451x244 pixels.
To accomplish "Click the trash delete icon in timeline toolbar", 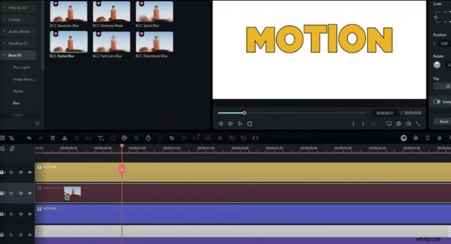I will pos(52,137).
